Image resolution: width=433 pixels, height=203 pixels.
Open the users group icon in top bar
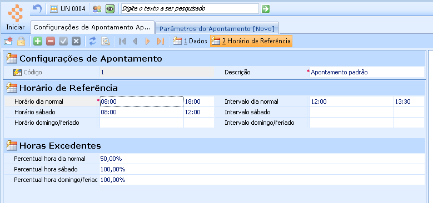[x=97, y=9]
